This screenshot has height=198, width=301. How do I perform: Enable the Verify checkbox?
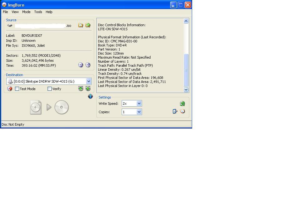tap(49, 89)
